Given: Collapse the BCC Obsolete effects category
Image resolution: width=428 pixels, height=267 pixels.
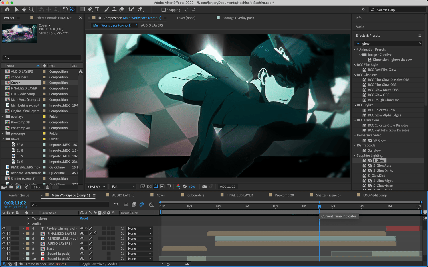Looking at the screenshot, I should click(355, 75).
